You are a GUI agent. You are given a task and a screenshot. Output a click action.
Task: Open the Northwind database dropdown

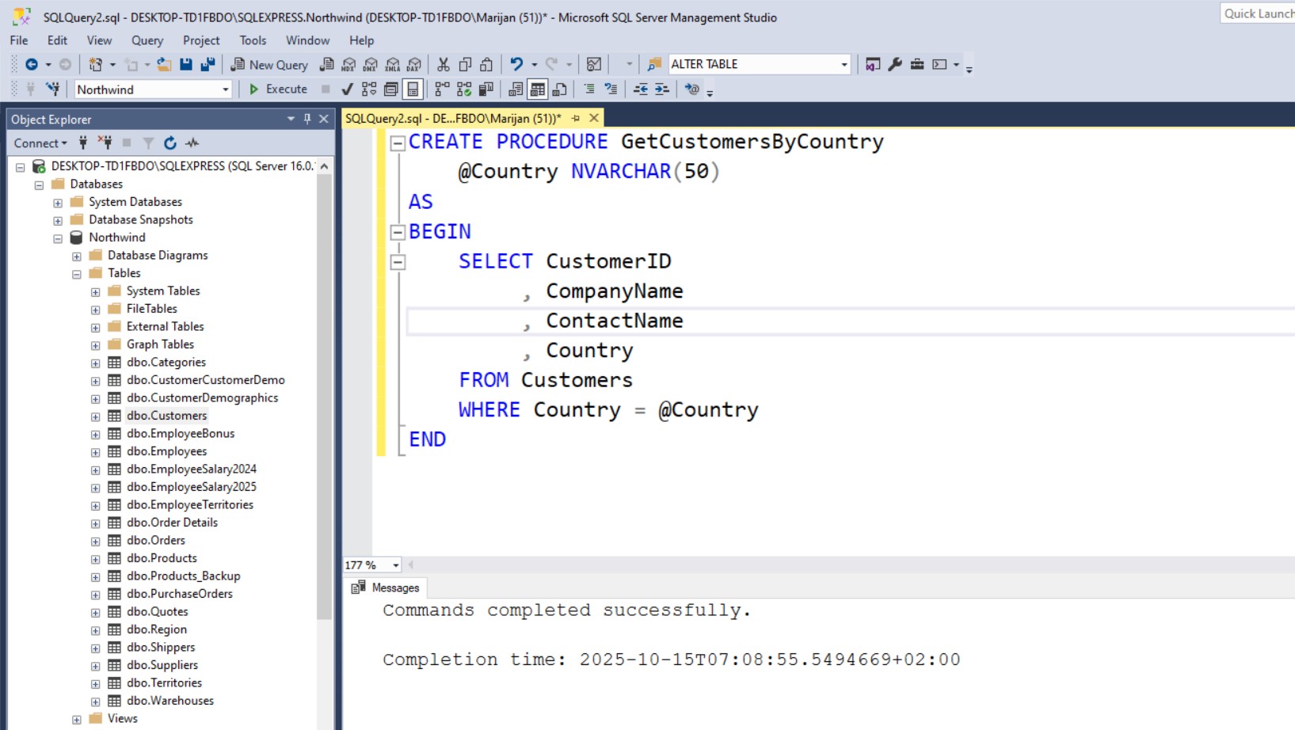click(x=225, y=89)
